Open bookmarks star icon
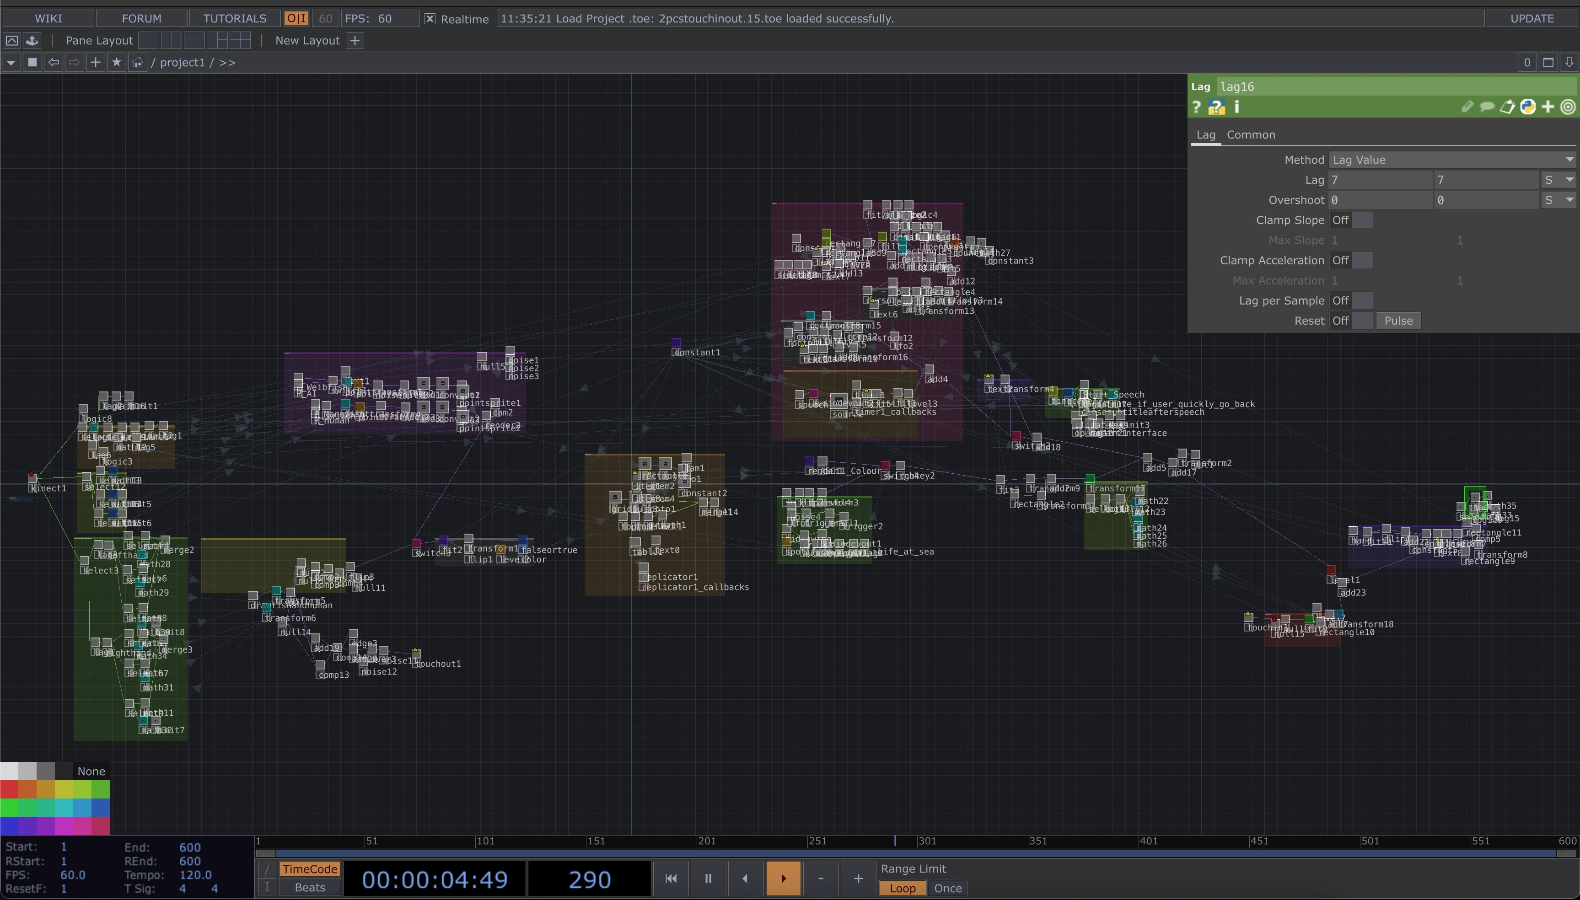1580x900 pixels. 116,63
